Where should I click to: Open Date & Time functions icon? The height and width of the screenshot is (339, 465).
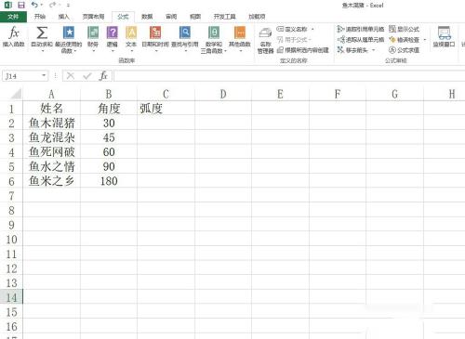(x=155, y=33)
